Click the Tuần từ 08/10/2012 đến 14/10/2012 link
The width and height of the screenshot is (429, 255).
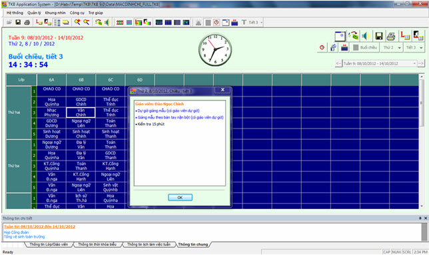click(x=39, y=226)
